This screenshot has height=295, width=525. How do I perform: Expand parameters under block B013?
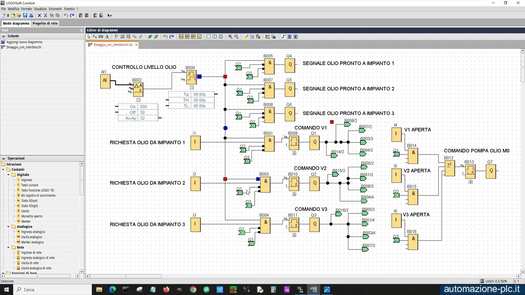470,182
